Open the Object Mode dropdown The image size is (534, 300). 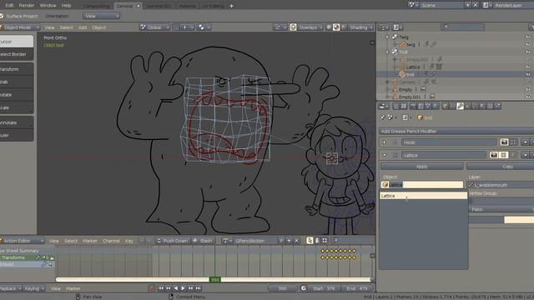coord(20,27)
